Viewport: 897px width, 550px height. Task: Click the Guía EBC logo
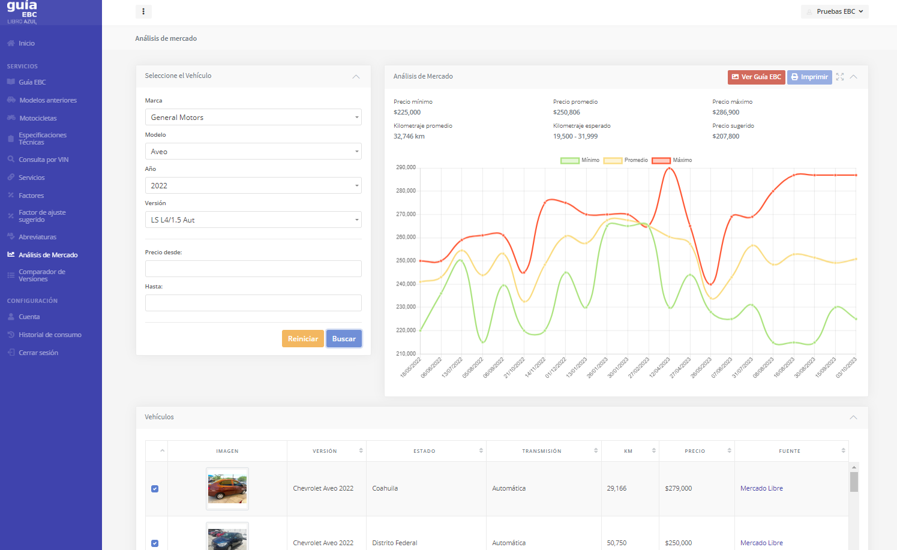[23, 12]
